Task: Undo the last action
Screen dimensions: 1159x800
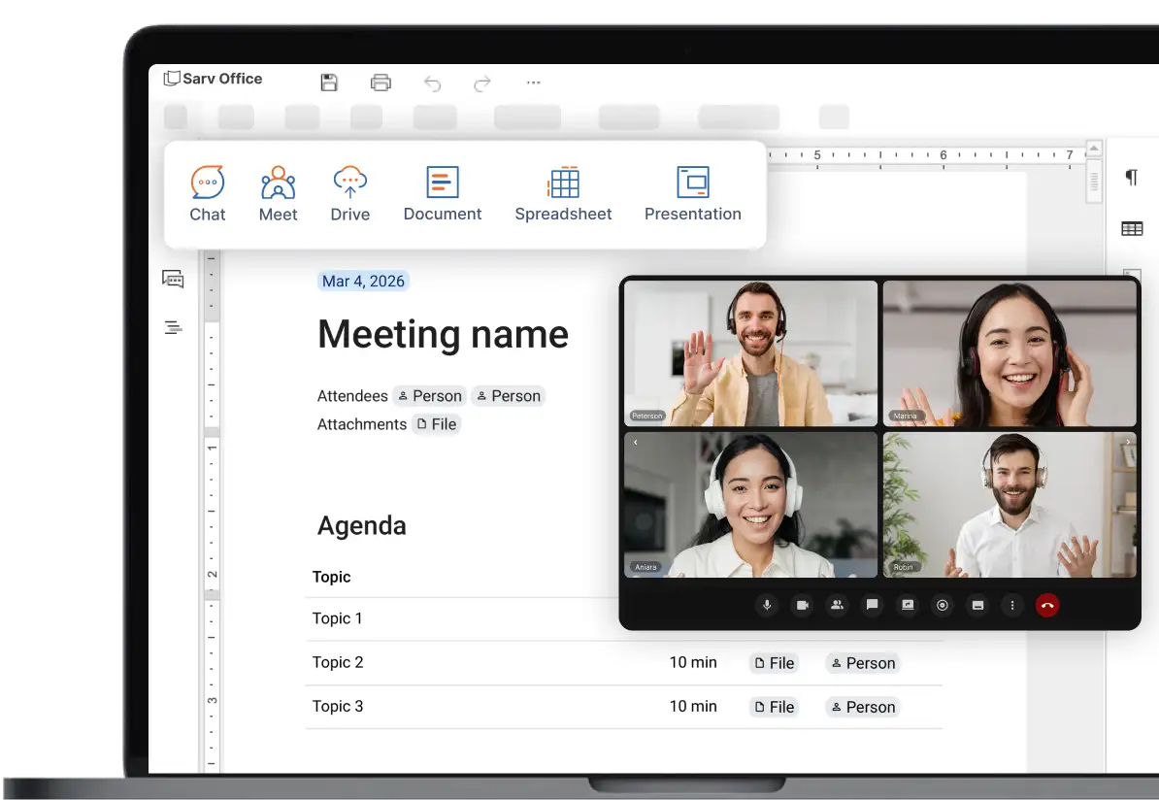Action: [x=432, y=83]
